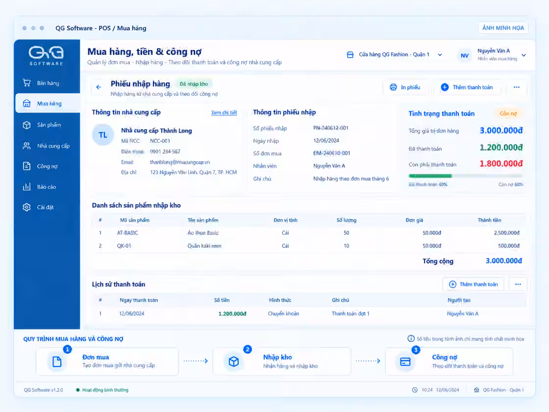Screen dimensions: 549x412
Task: Click the Tên sản phẩm column header
Action: point(203,220)
